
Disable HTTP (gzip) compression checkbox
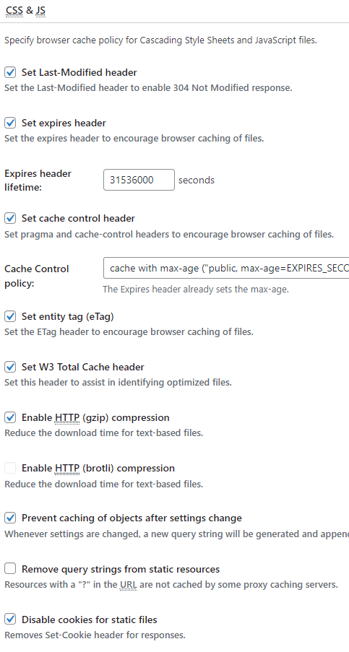[x=10, y=417]
